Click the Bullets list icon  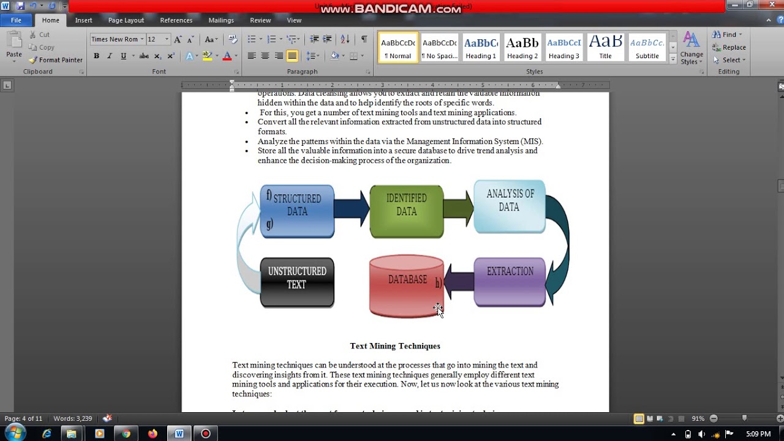click(x=252, y=39)
